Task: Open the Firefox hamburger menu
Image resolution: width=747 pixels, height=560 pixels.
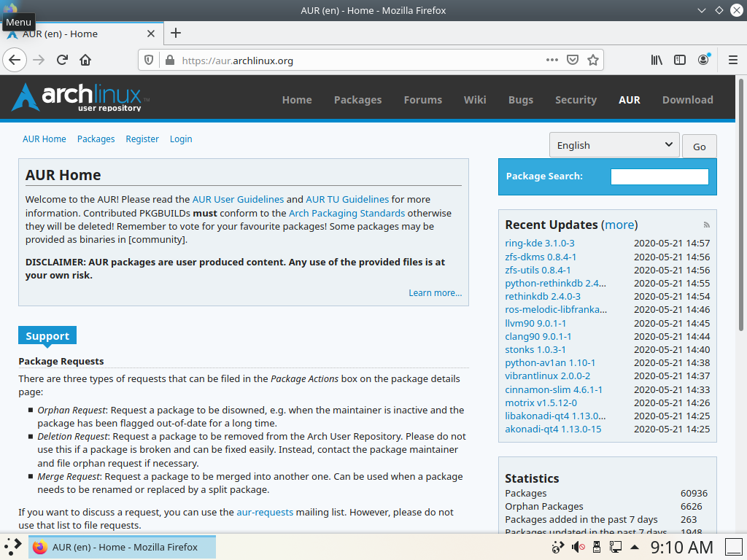Action: point(733,60)
